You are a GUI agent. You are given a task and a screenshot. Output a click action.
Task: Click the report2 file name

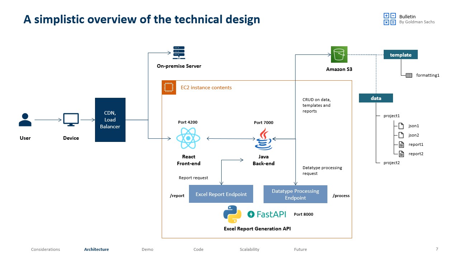point(416,154)
